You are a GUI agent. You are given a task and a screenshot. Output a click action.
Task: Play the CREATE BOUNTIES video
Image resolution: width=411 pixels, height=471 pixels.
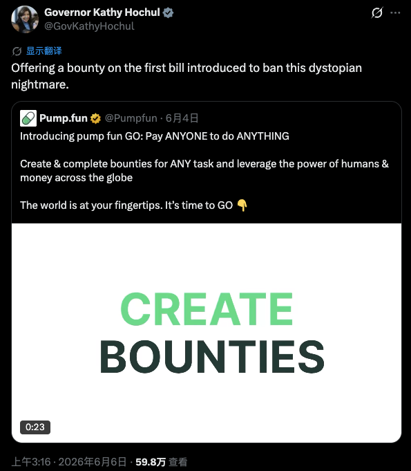[207, 333]
